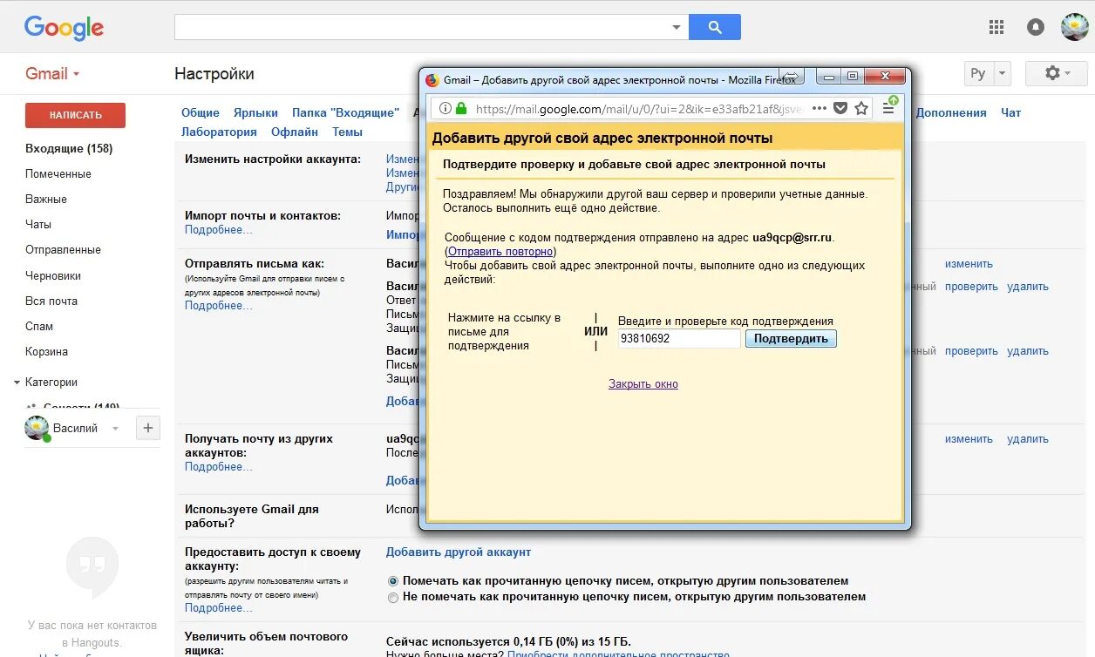Click the Hangouts quote bubble icon

tap(92, 566)
